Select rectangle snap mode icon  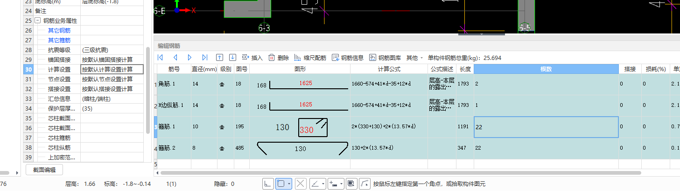(281, 184)
